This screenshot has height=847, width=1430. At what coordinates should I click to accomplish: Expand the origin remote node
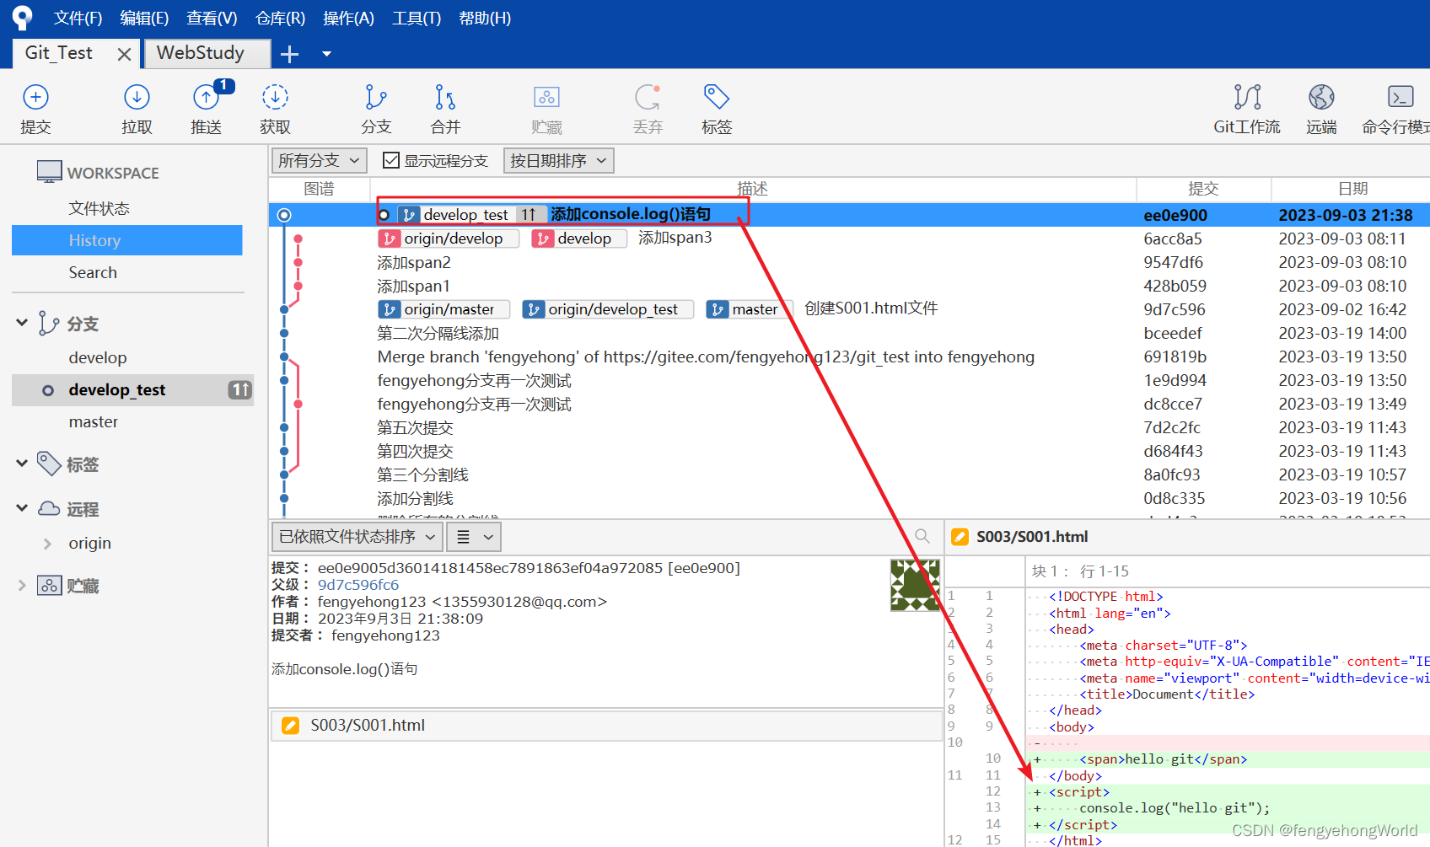47,544
